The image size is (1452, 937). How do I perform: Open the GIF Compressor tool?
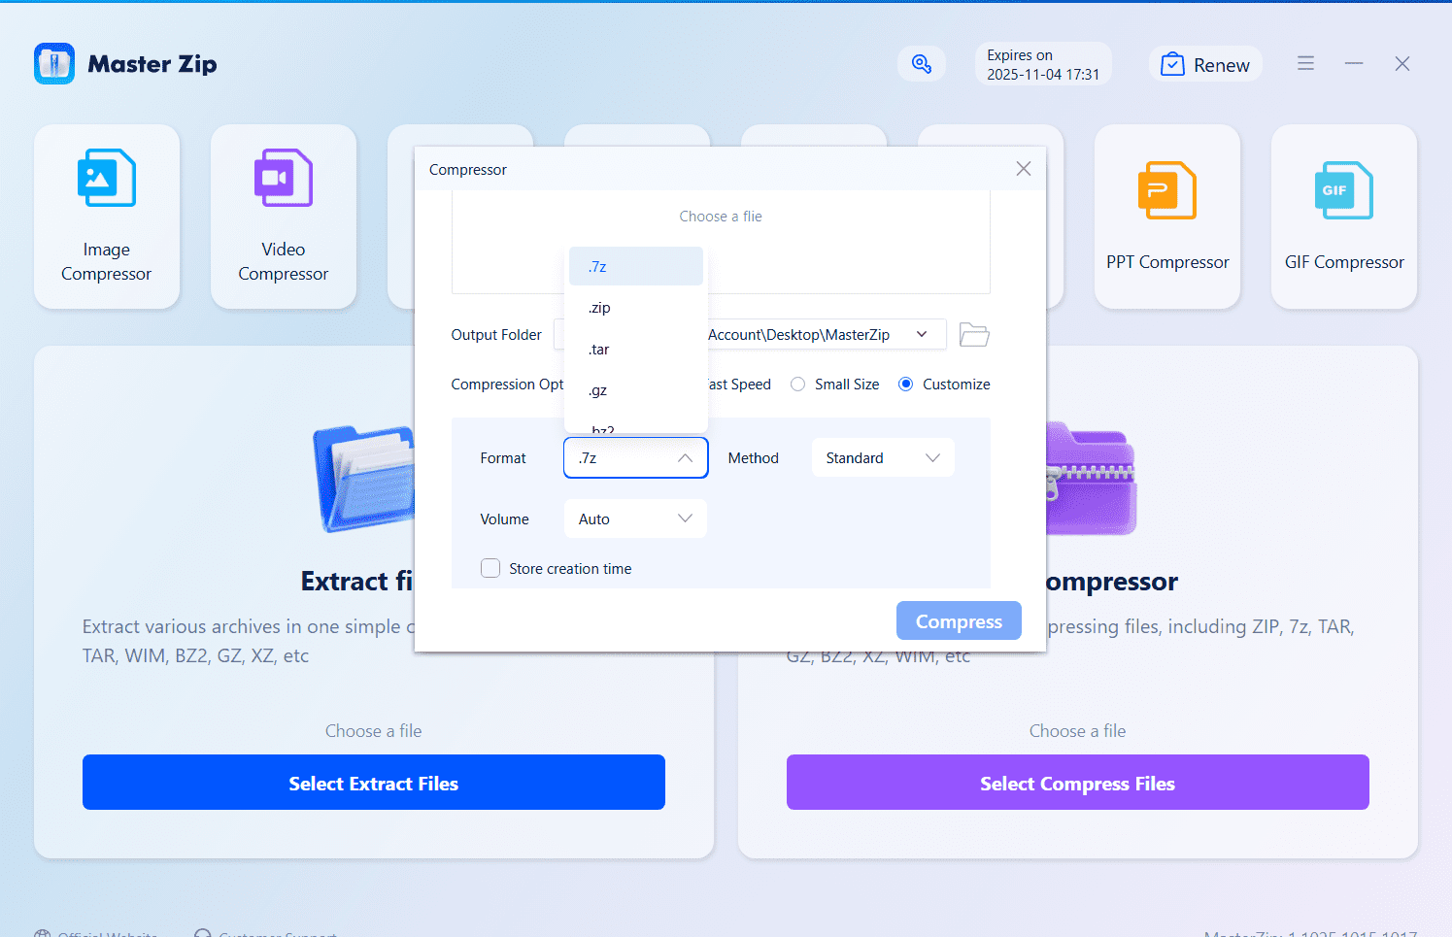[1344, 217]
